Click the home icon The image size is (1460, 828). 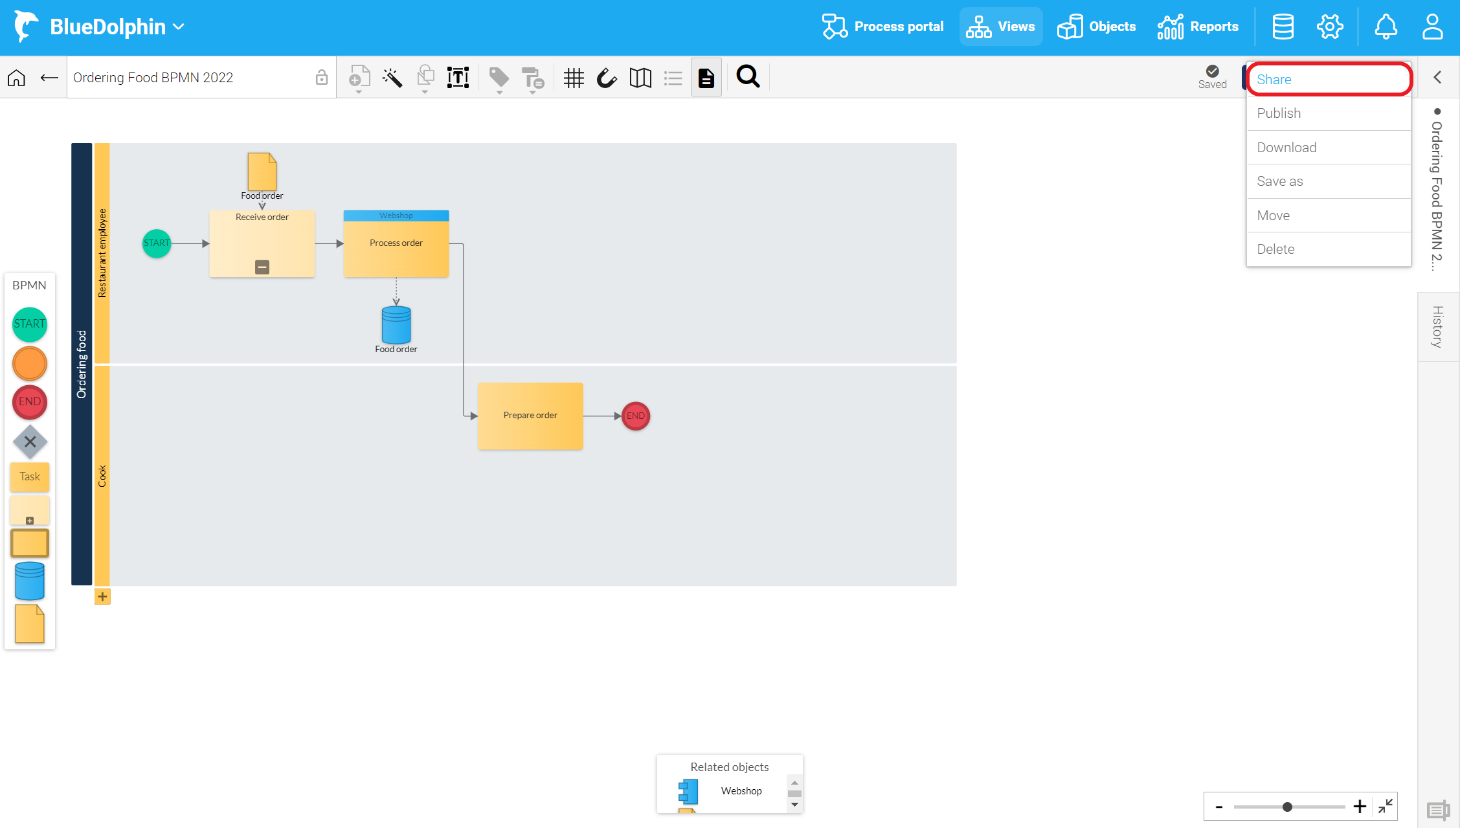tap(17, 78)
